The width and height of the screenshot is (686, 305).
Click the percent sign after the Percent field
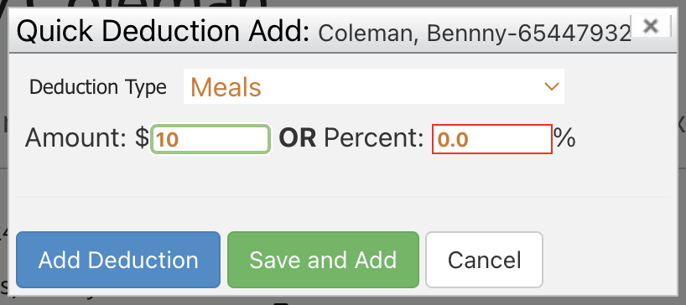pyautogui.click(x=564, y=138)
